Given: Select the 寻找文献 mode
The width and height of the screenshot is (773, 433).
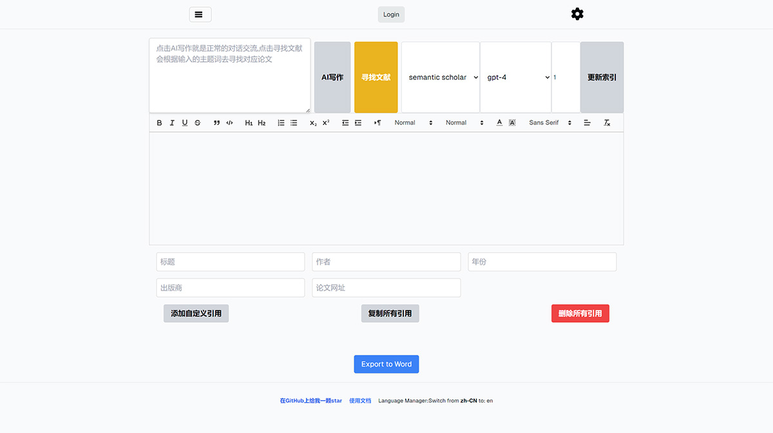Looking at the screenshot, I should tap(376, 77).
